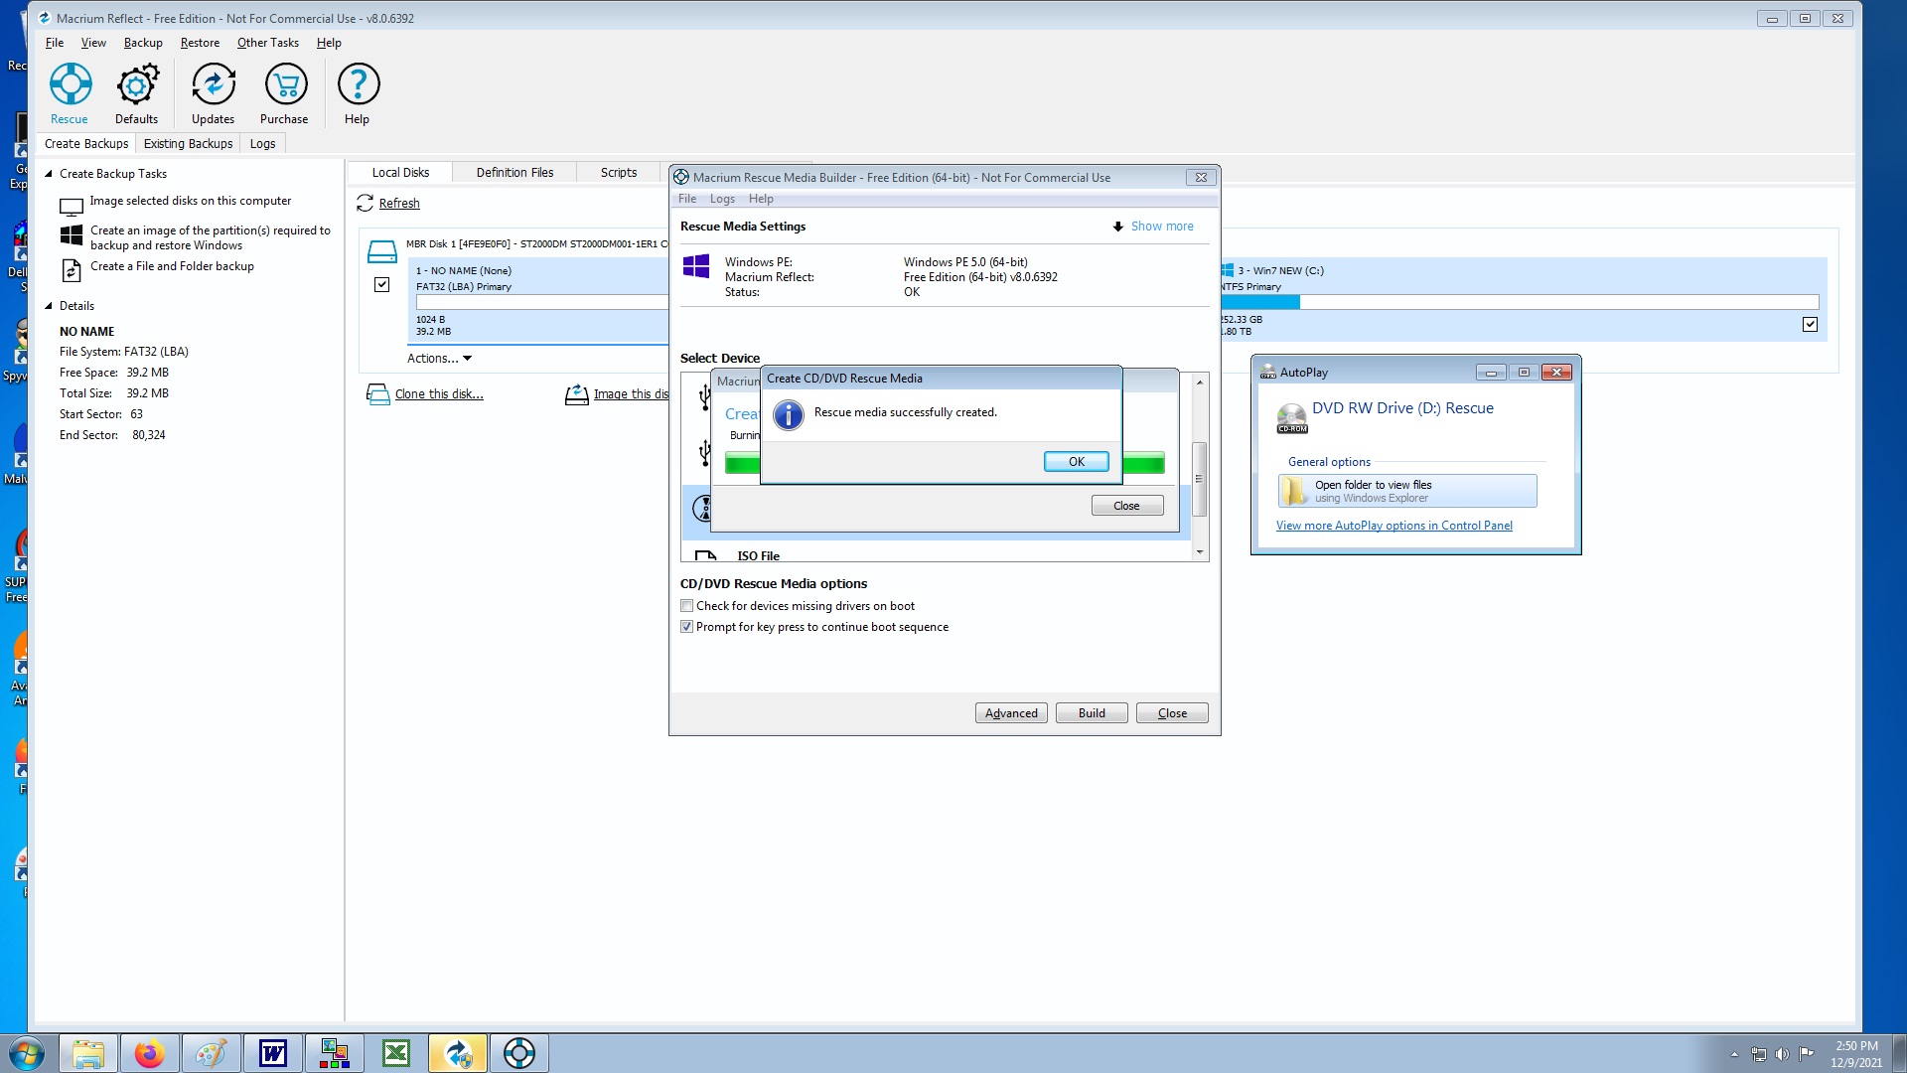Click Close button in Rescue Media Builder
Viewport: 1907px width, 1073px height.
coord(1172,713)
